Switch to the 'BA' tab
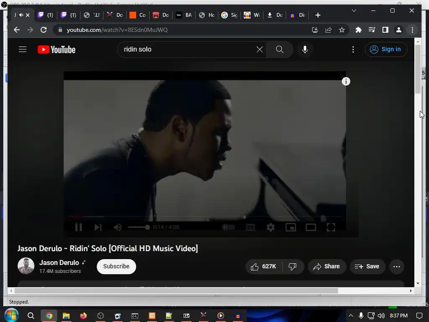 coord(184,15)
